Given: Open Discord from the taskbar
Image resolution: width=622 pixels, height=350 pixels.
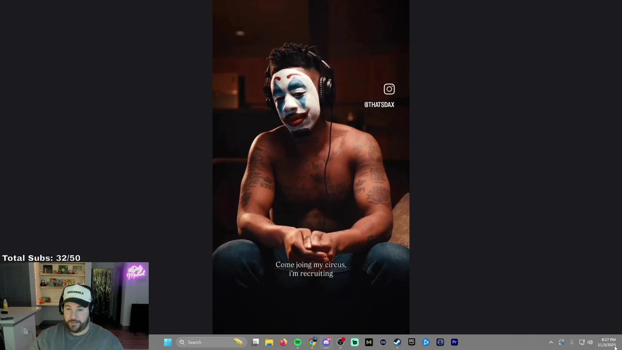Looking at the screenshot, I should pos(326,342).
